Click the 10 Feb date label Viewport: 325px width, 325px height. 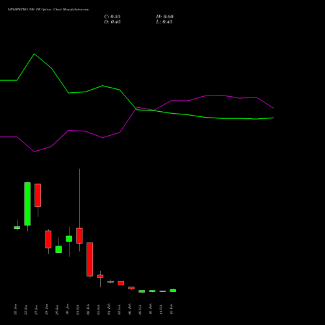[x=150, y=309]
